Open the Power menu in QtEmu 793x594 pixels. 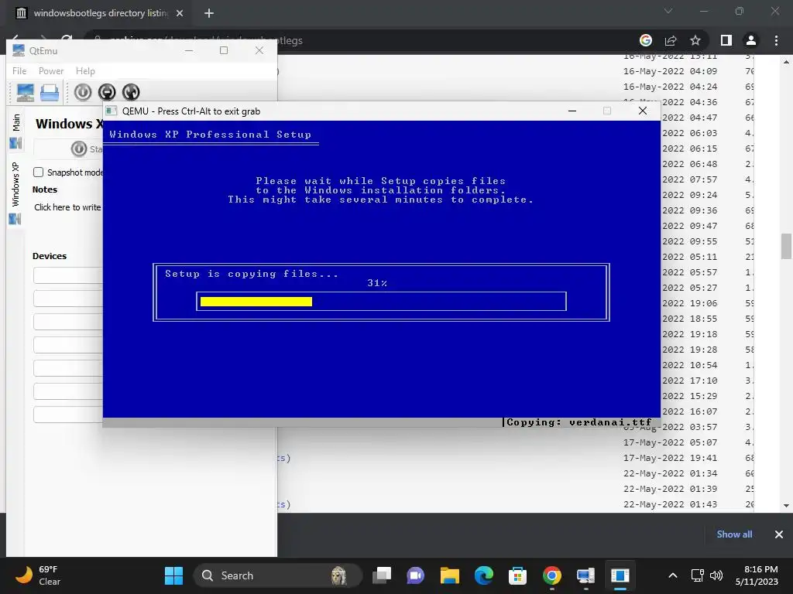51,71
